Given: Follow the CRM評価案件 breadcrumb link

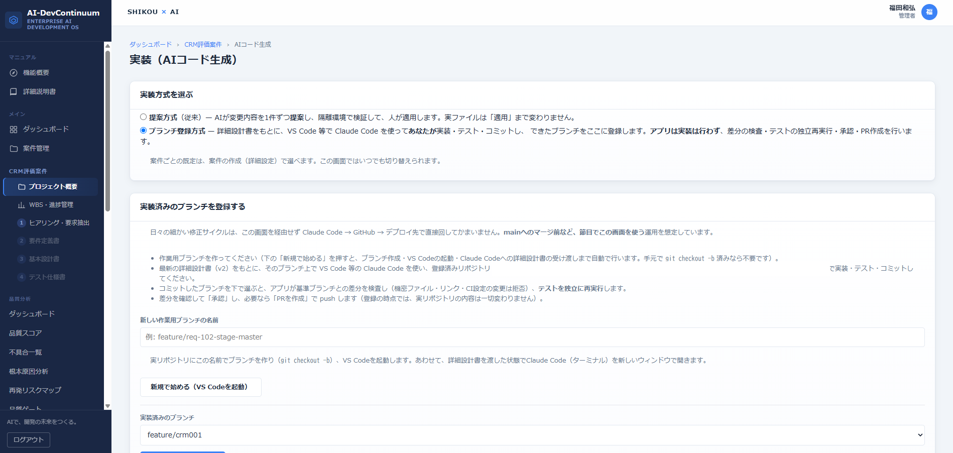Looking at the screenshot, I should (203, 45).
